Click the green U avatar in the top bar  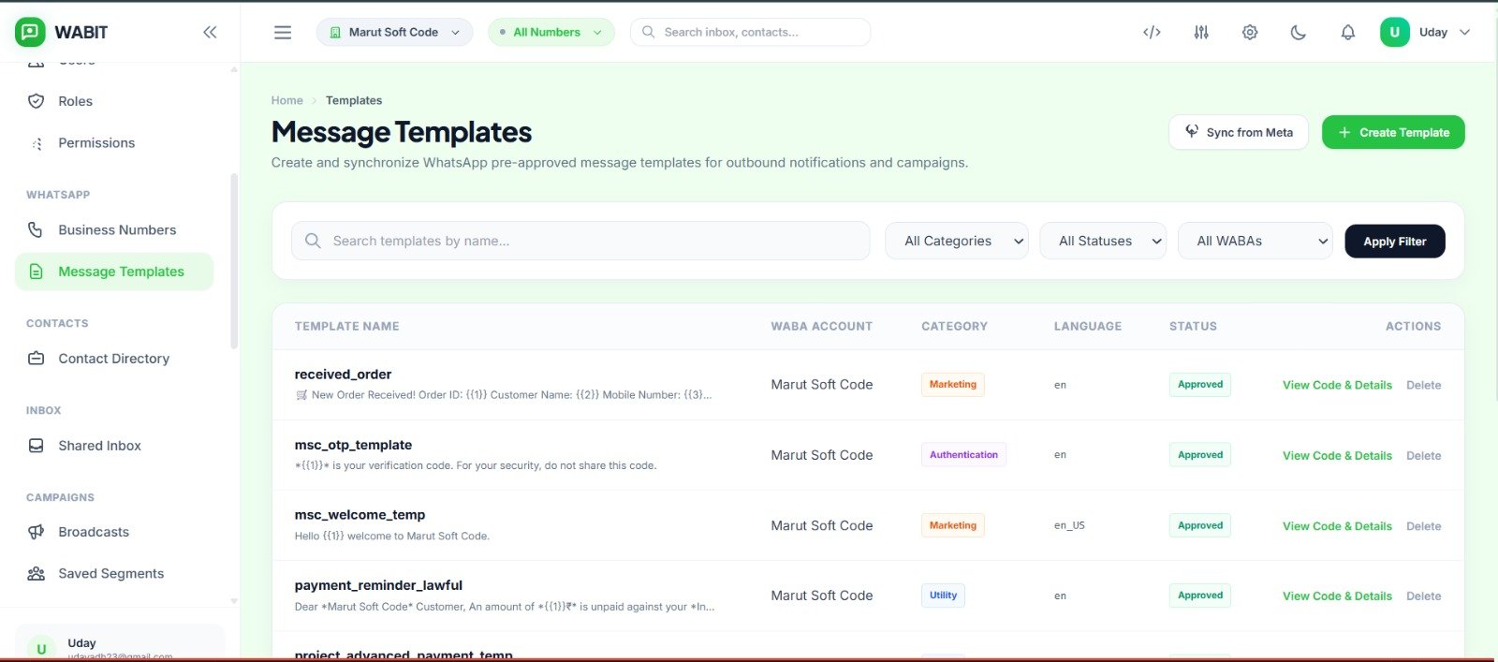click(1394, 32)
